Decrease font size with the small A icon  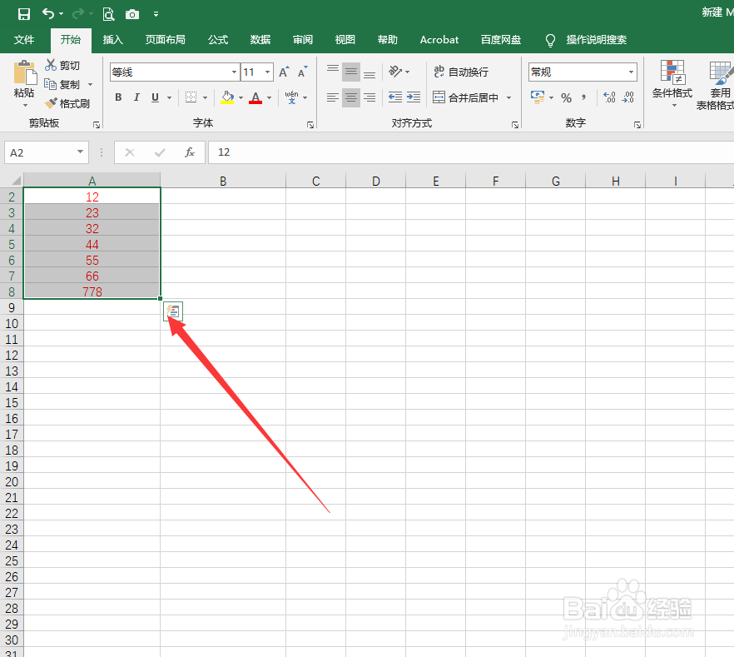(302, 72)
